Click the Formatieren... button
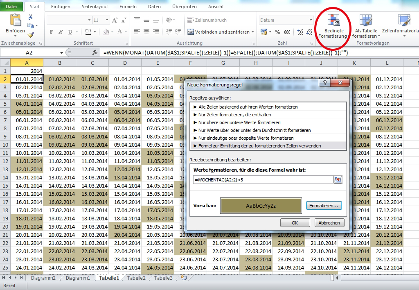The image size is (419, 290). click(x=324, y=206)
